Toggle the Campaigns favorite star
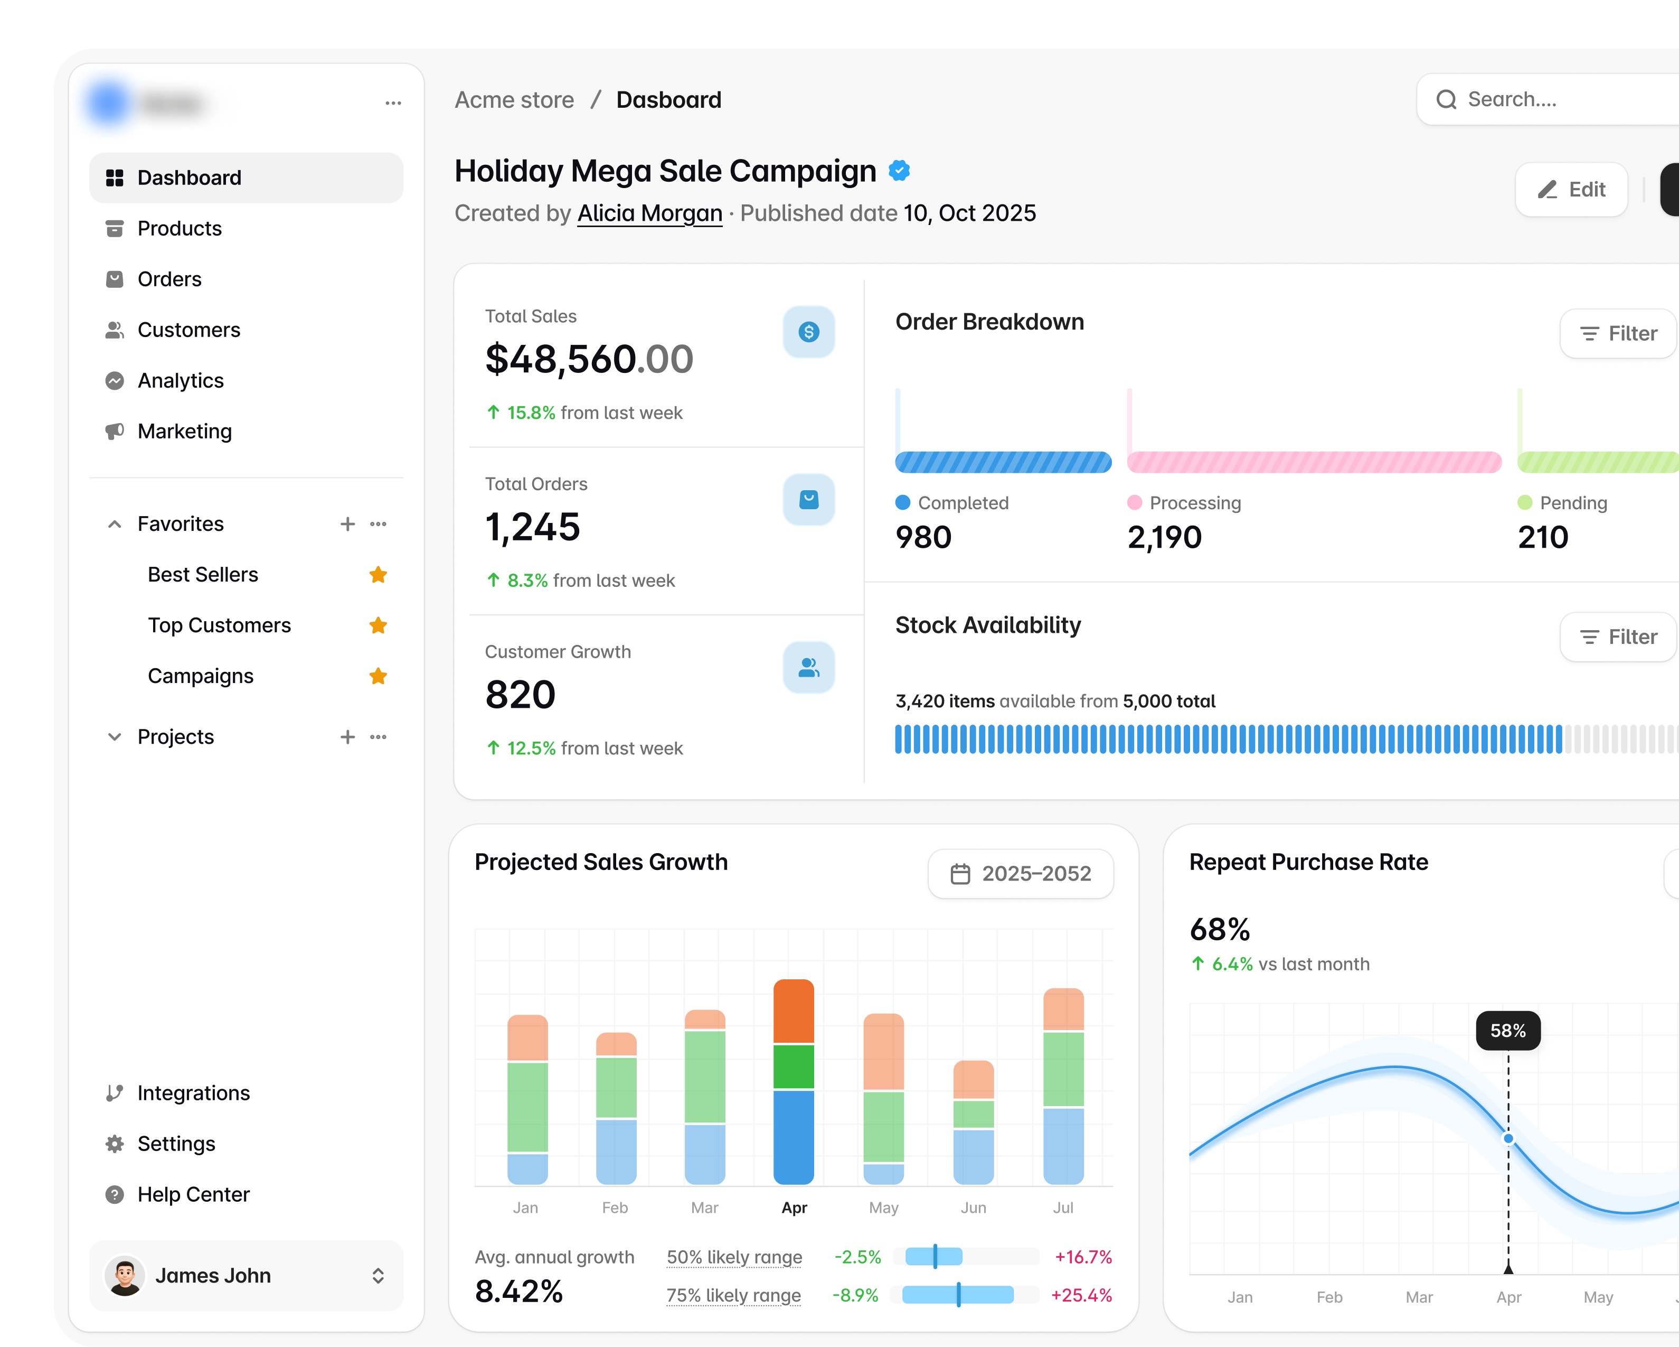The width and height of the screenshot is (1679, 1347). point(379,676)
